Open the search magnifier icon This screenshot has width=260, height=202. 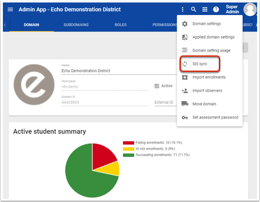tap(194, 9)
